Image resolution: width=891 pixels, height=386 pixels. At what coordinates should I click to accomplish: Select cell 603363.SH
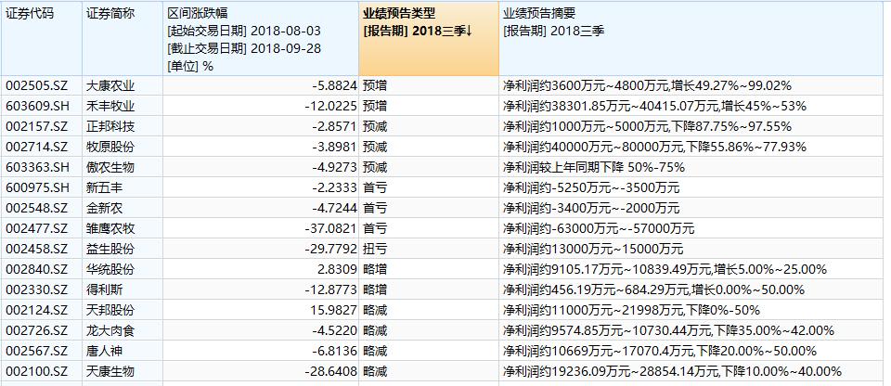[42, 168]
